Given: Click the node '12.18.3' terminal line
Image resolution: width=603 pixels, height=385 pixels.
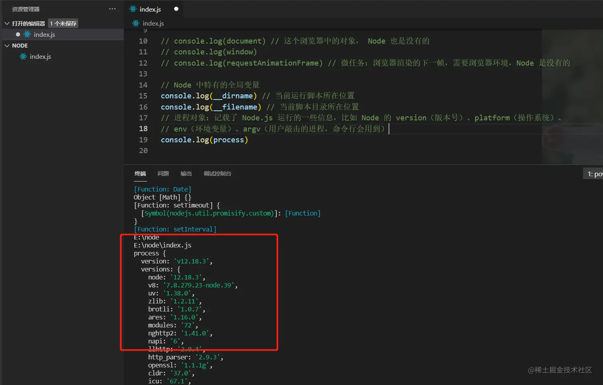Looking at the screenshot, I should [x=177, y=277].
